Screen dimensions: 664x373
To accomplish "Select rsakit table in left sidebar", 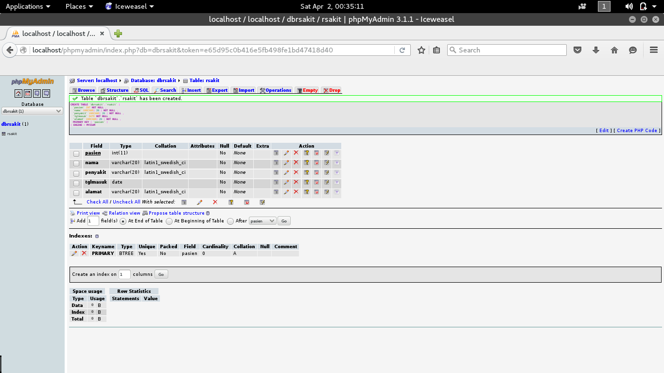I will 12,134.
